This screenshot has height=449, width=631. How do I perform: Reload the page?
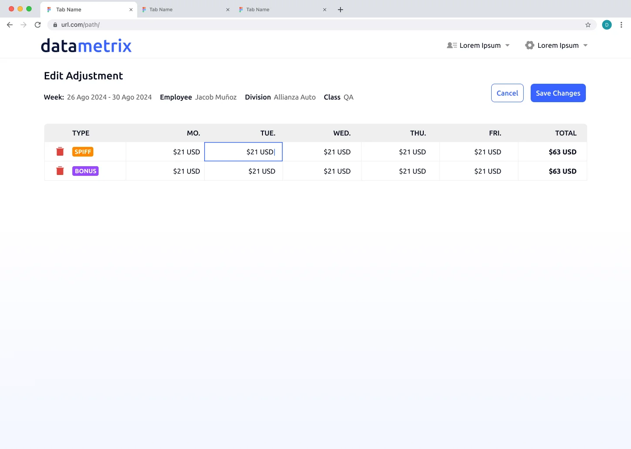[x=38, y=25]
